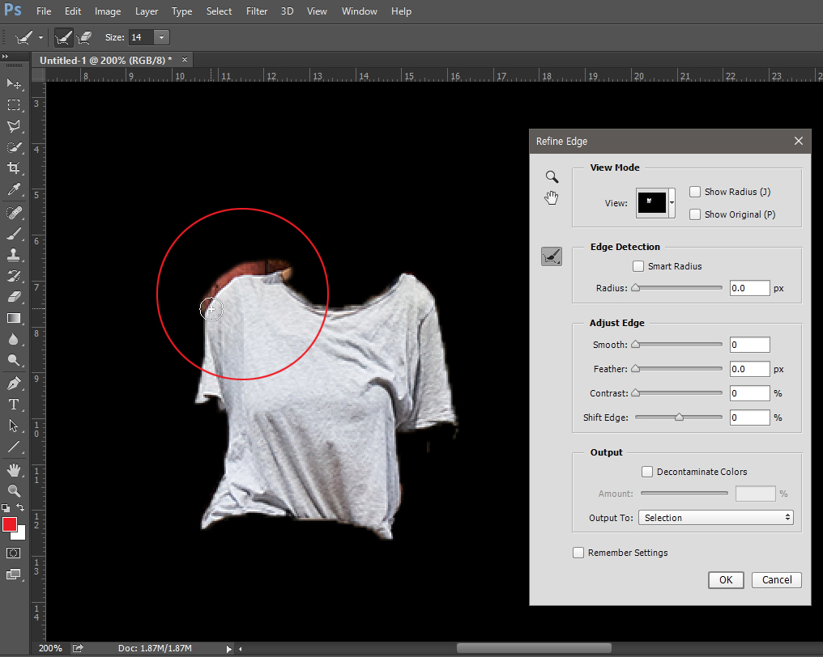Select the Hand tool in the toolbox
The width and height of the screenshot is (823, 657).
[x=14, y=470]
